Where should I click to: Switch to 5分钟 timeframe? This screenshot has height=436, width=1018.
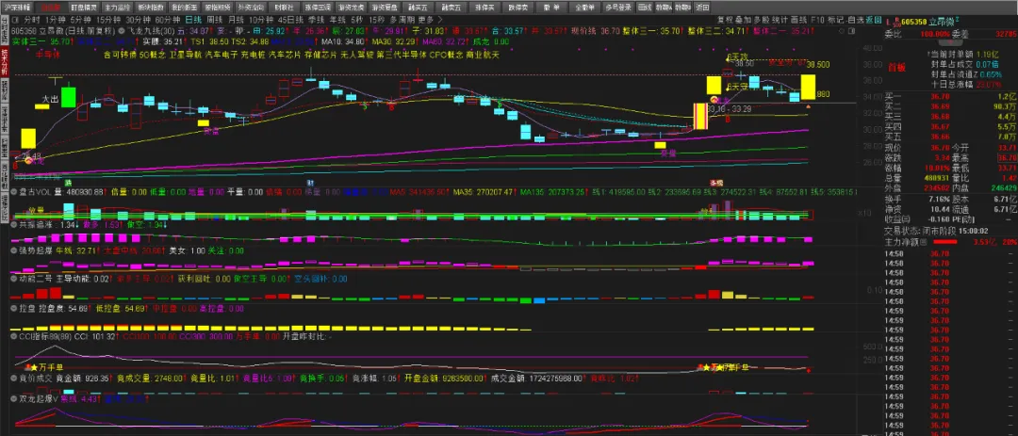80,20
